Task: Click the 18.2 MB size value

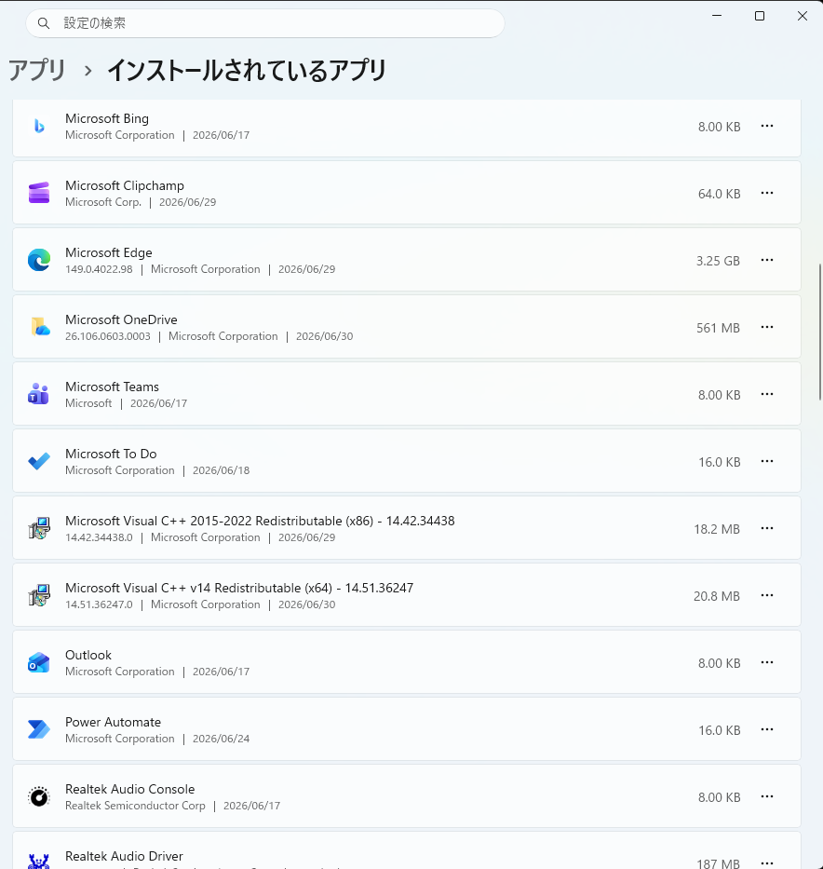Action: click(717, 529)
